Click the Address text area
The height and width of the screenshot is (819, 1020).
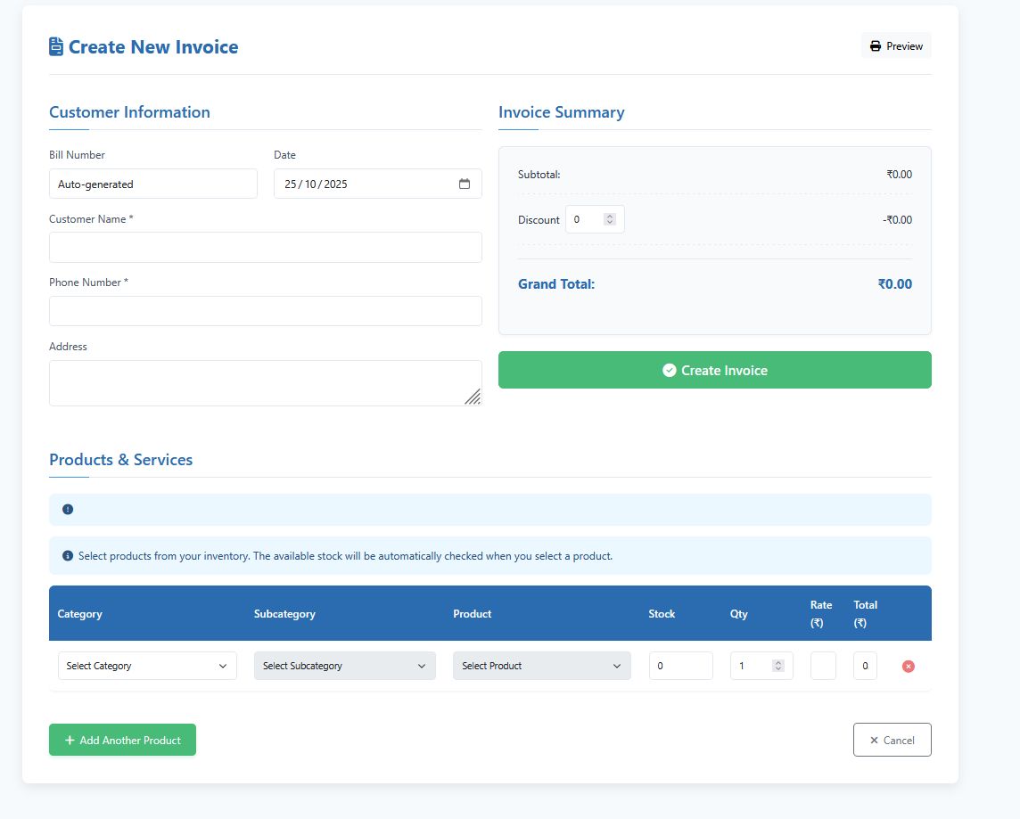265,381
